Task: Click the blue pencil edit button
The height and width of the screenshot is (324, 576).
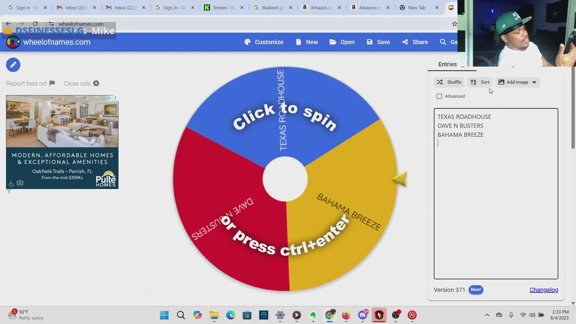Action: coord(13,65)
